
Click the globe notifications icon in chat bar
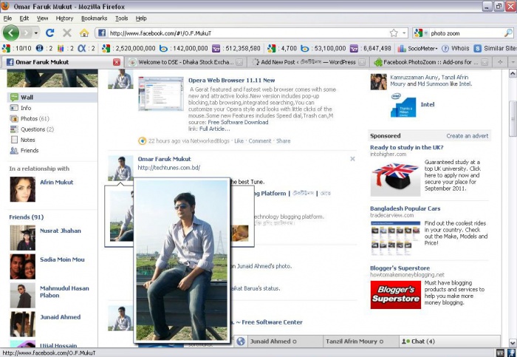click(241, 341)
